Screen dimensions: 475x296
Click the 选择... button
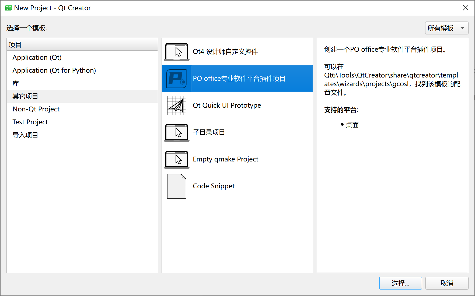coord(400,283)
